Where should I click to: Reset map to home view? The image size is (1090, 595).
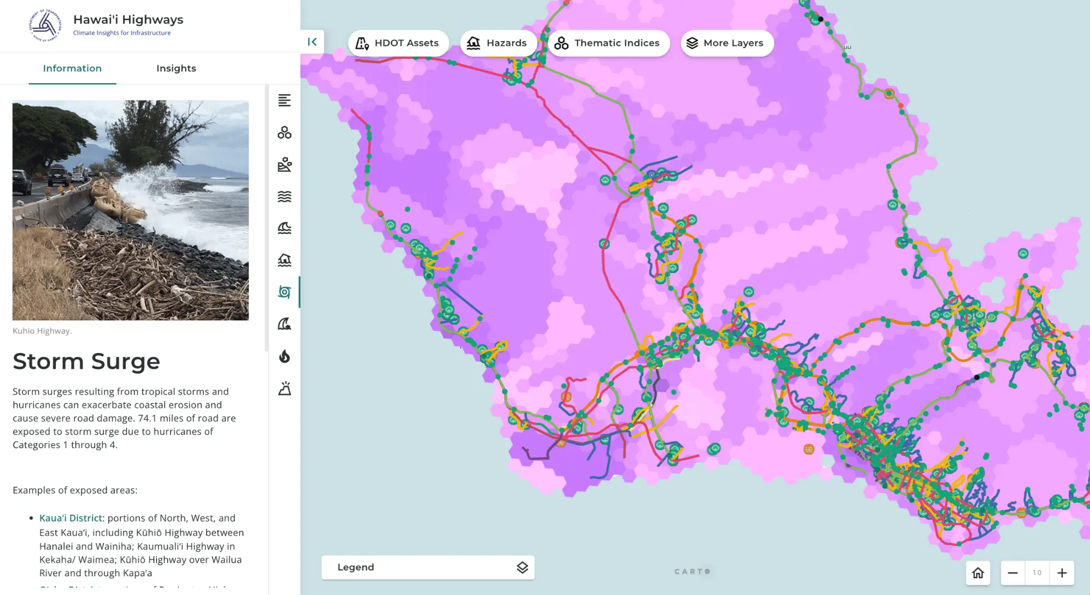point(978,573)
